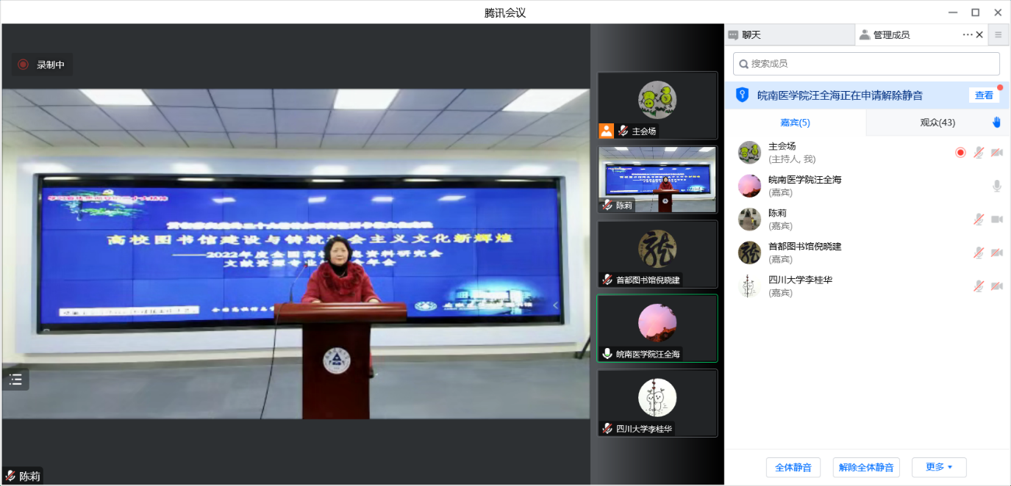Click member name 皖南医学院汪全海 in list
This screenshot has height=486, width=1011.
click(804, 179)
